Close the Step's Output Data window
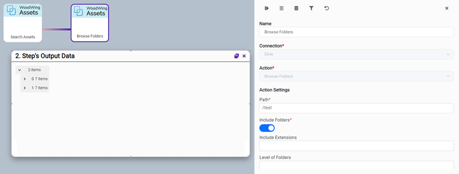This screenshot has width=459, height=174. click(244, 56)
